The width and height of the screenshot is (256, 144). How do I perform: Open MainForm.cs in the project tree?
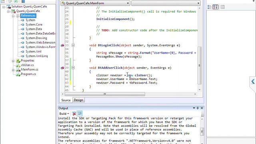pyautogui.click(x=30, y=70)
